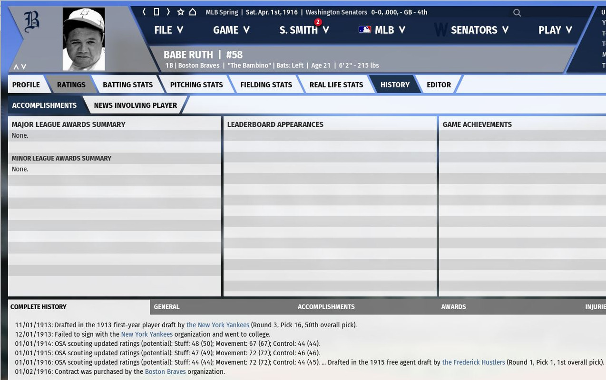Viewport: 606px width, 380px height.
Task: Open the Boston Braves organization link
Action: click(165, 371)
